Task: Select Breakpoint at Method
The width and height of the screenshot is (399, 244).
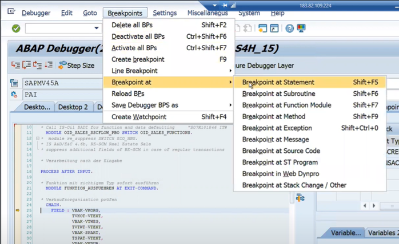Action: pyautogui.click(x=310, y=116)
